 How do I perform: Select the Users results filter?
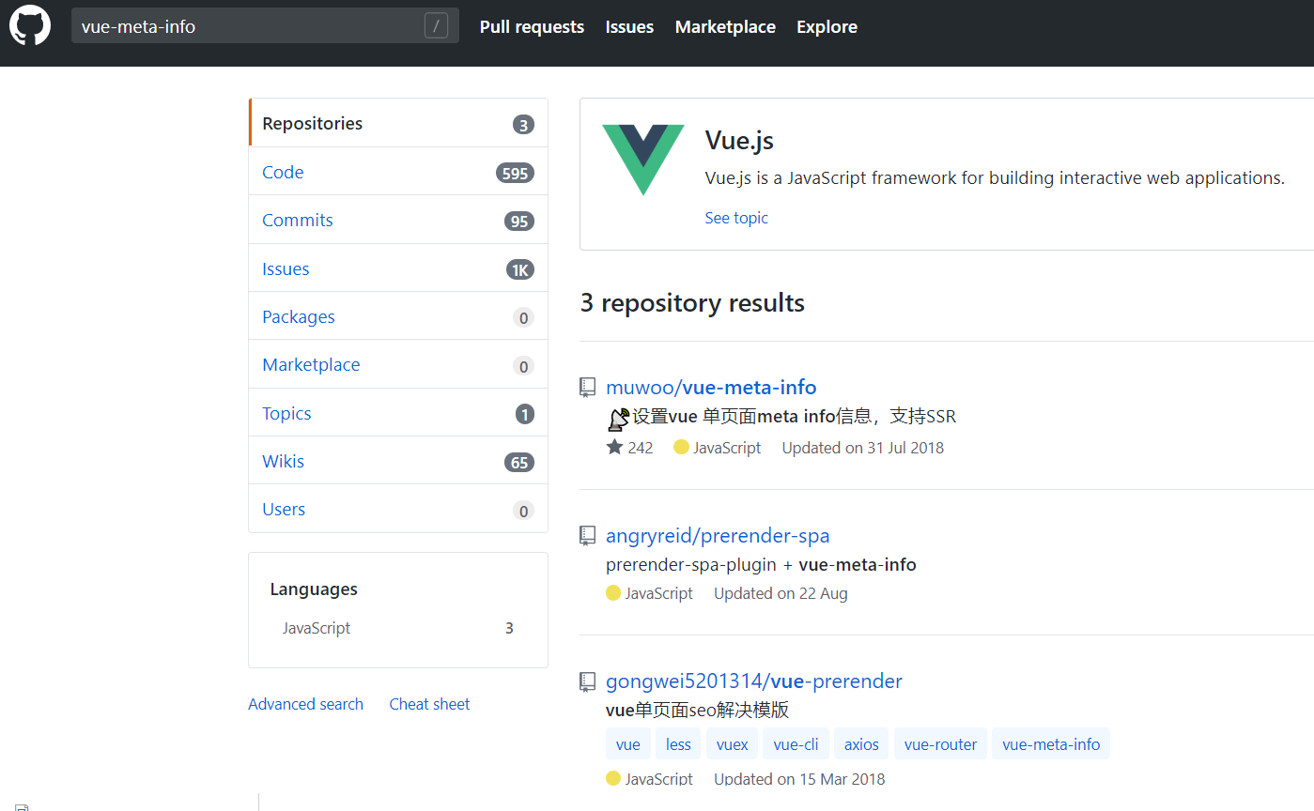[x=398, y=509]
